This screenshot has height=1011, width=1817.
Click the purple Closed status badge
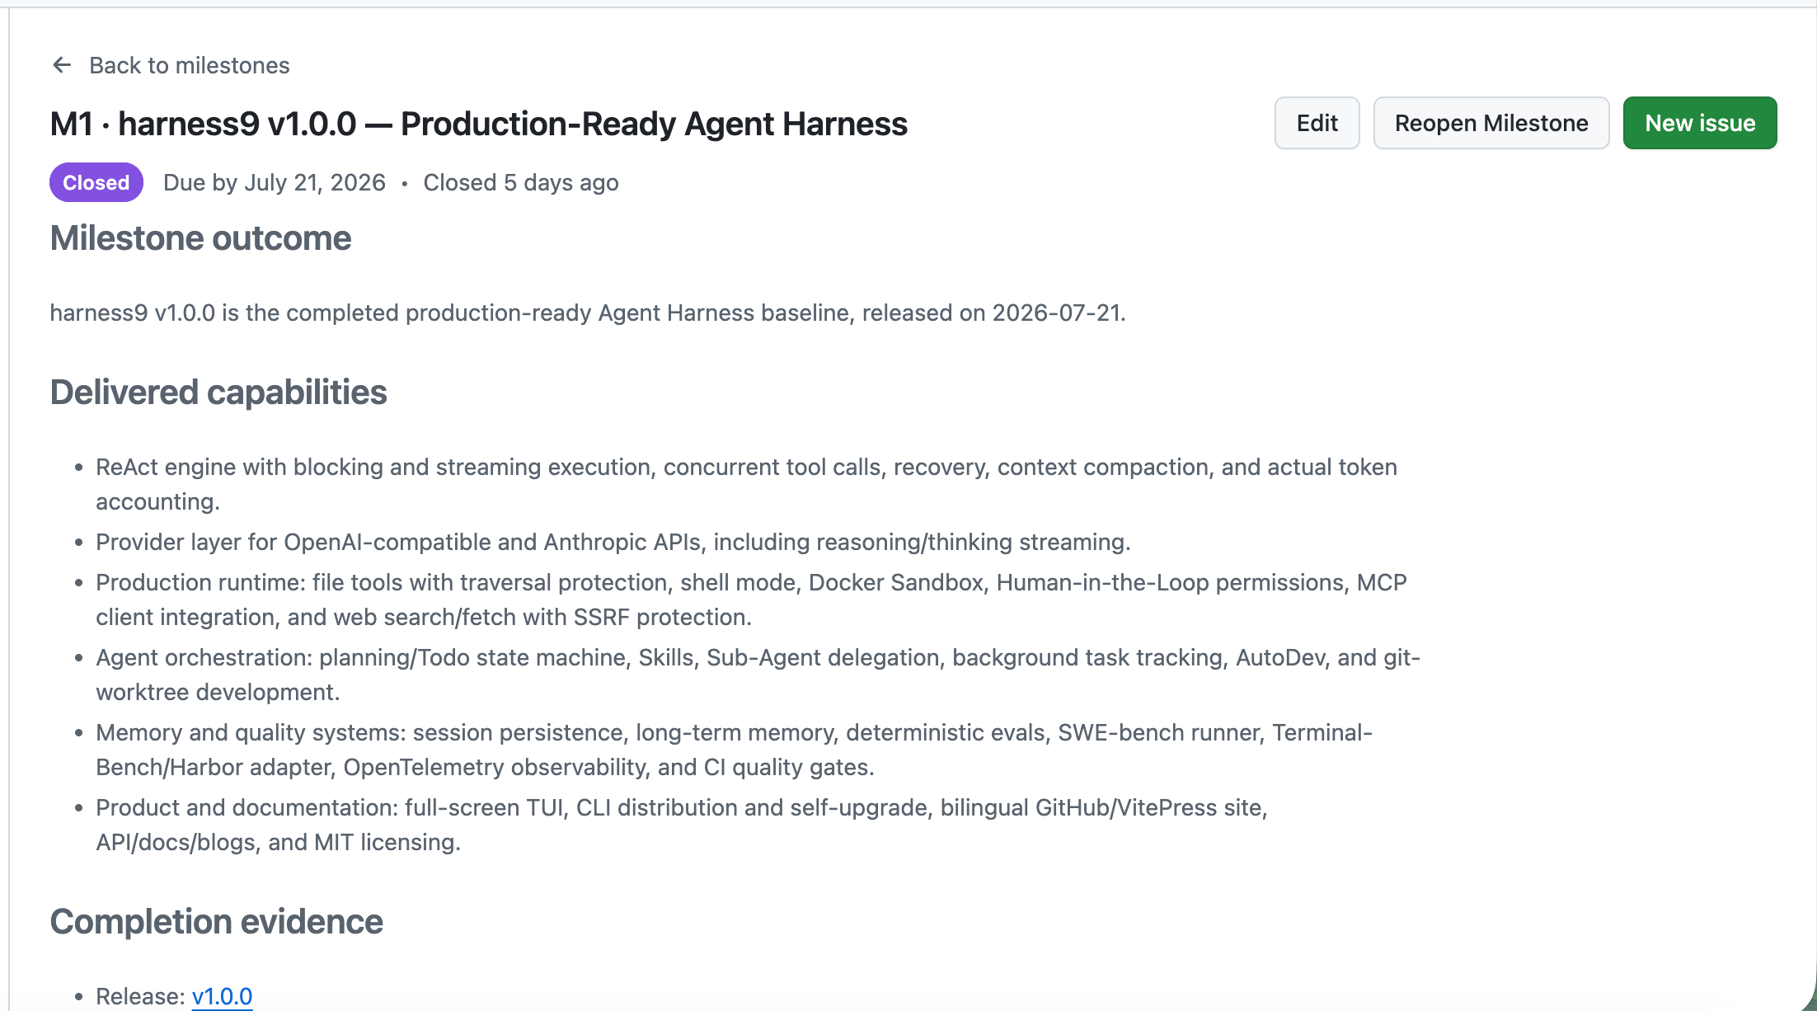(96, 182)
